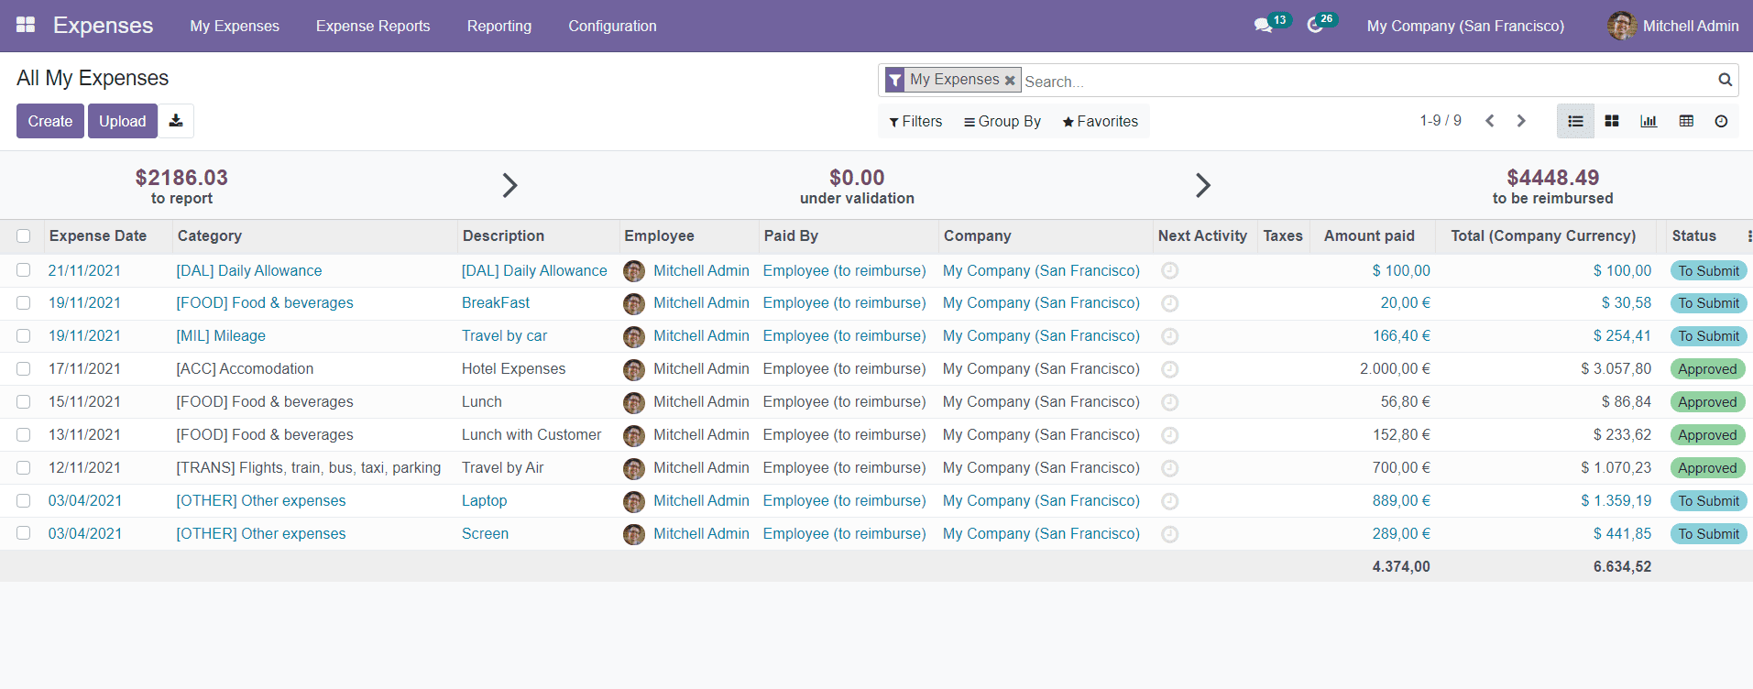Open the Filters dropdown
Screen dimensions: 1753x689
[915, 121]
